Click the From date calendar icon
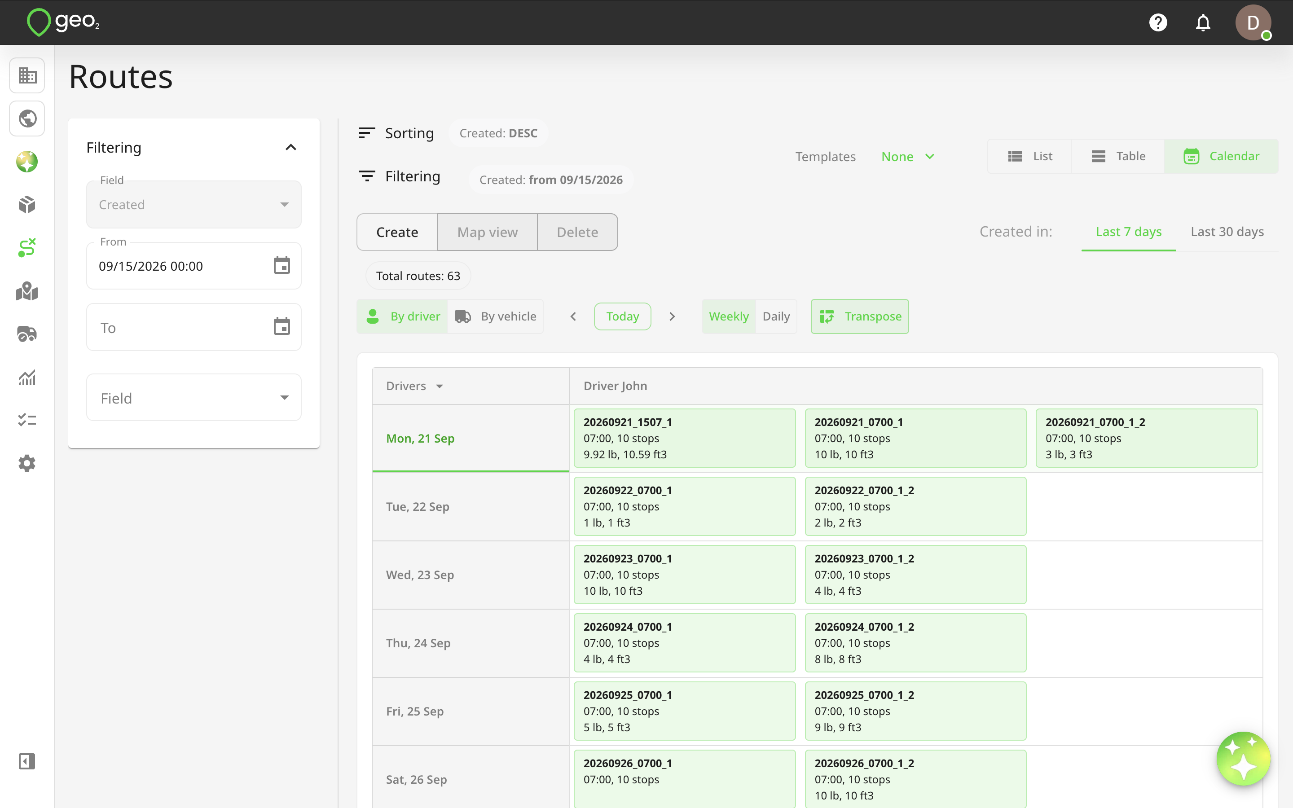The width and height of the screenshot is (1293, 808). click(x=281, y=266)
